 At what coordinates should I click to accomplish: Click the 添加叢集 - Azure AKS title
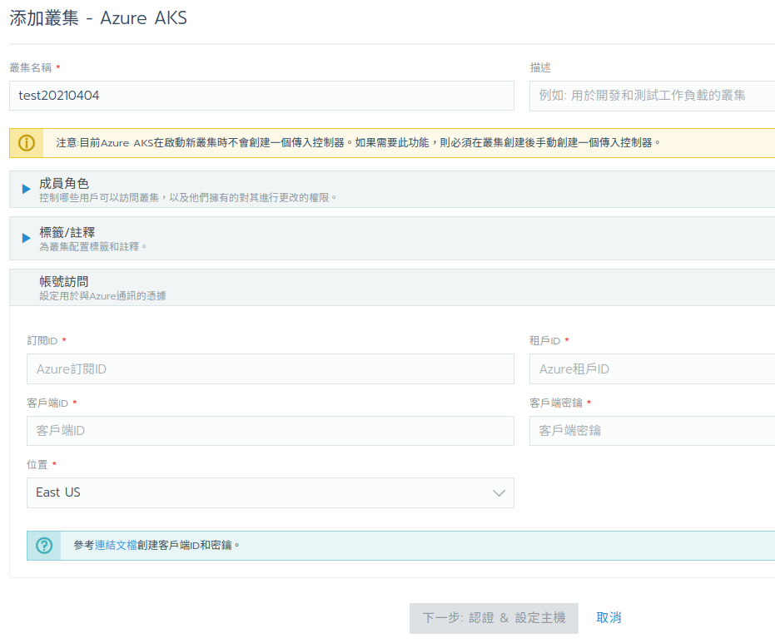(98, 18)
